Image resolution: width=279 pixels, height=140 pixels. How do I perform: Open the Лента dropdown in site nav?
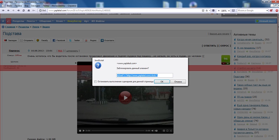(x=32, y=21)
